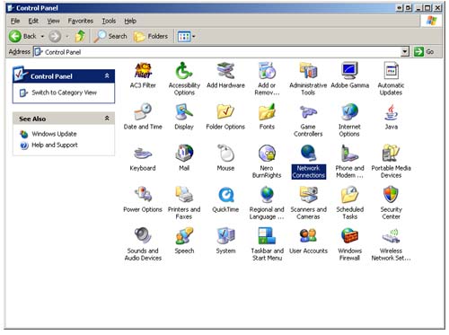Open the File menu
Image resolution: width=449 pixels, height=335 pixels.
click(15, 21)
